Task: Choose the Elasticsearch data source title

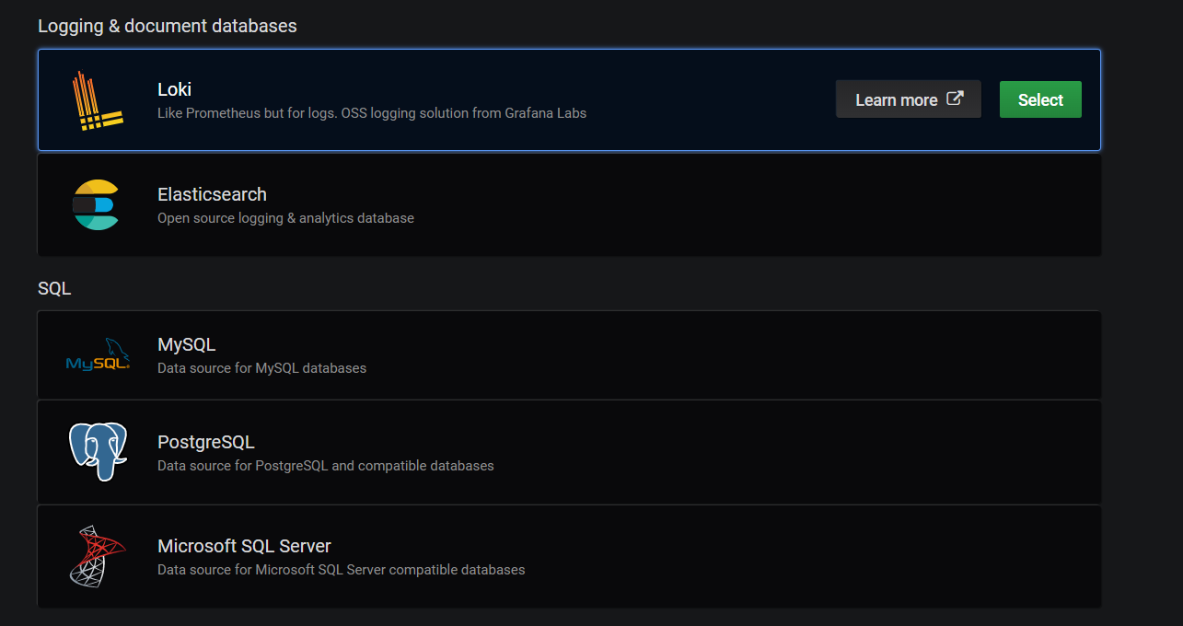Action: point(212,194)
